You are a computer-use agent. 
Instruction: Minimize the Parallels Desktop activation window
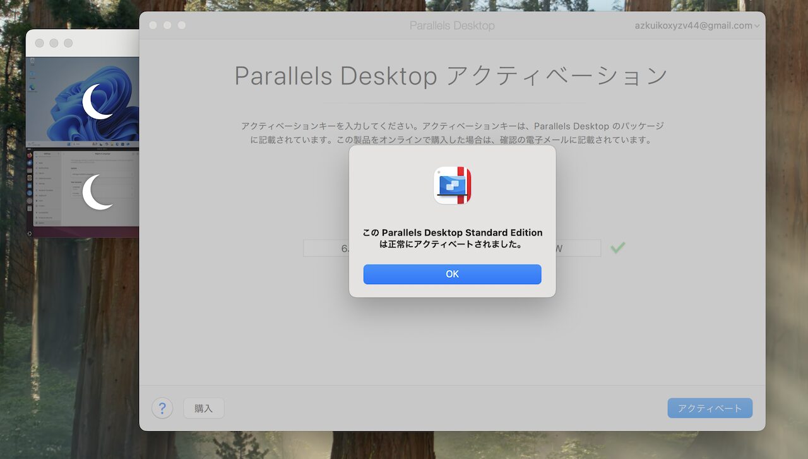point(167,25)
